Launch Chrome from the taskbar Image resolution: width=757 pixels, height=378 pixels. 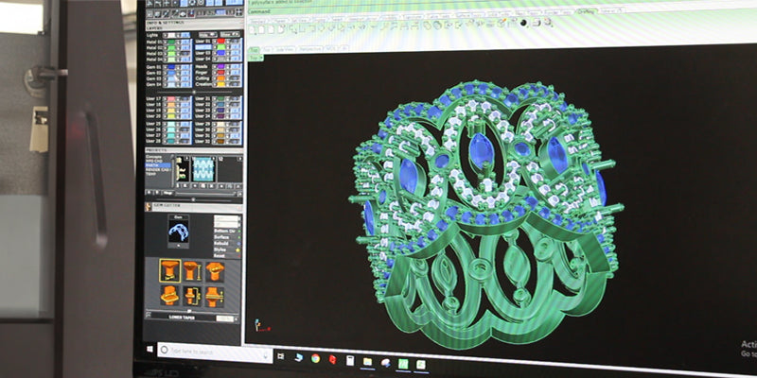315,358
